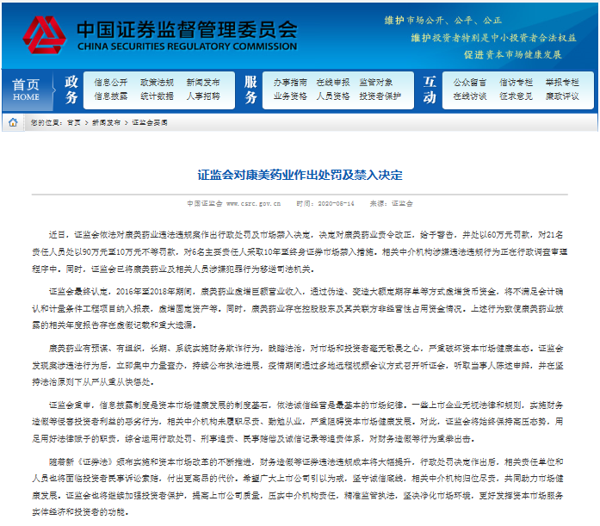
Task: Select 廉政评议 menu item
Action: coord(562,96)
